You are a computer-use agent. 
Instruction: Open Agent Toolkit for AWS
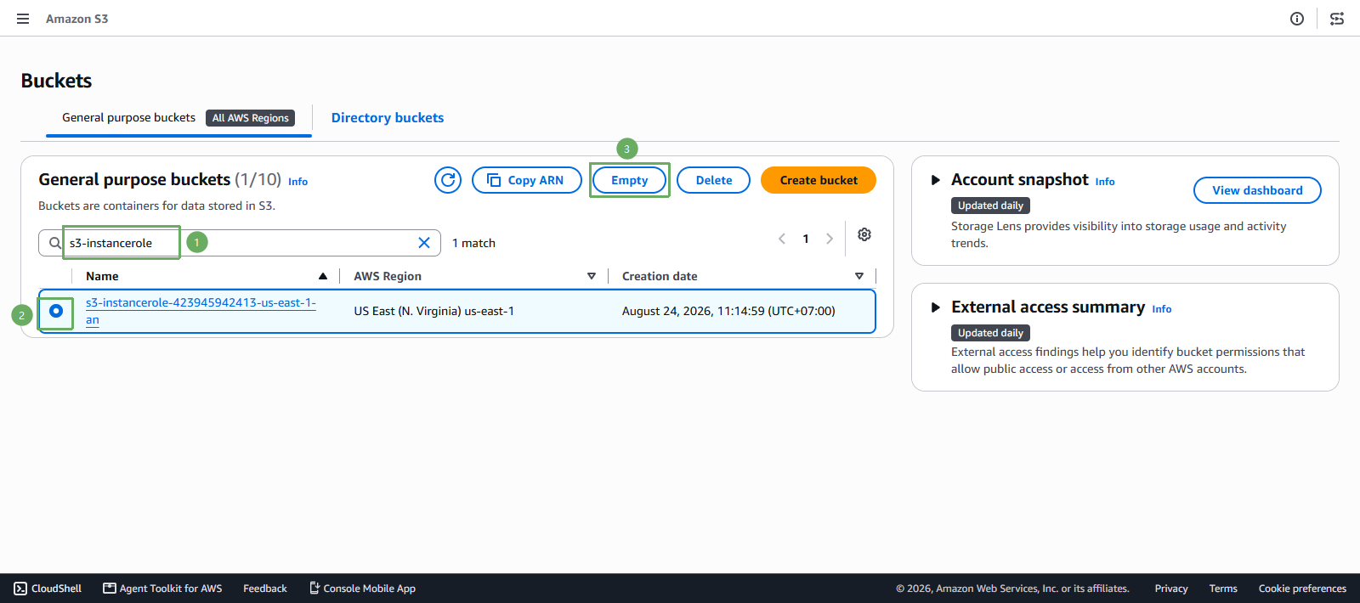coord(162,589)
